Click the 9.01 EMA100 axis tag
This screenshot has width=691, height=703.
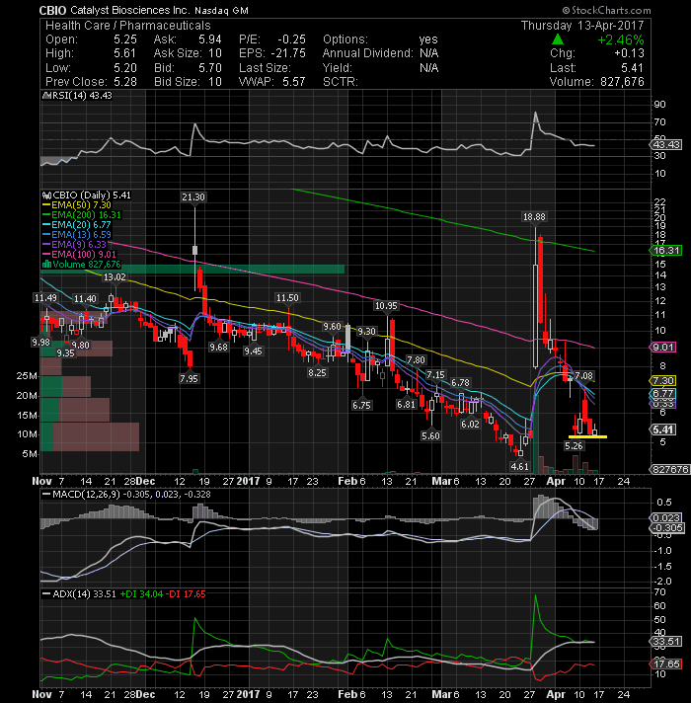[662, 347]
